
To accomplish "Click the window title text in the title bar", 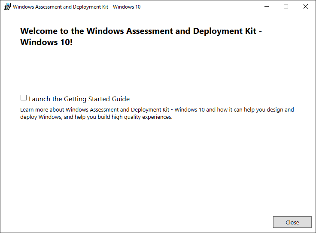I will point(76,7).
